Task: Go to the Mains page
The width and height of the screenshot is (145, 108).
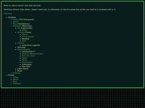Action: 24,60
